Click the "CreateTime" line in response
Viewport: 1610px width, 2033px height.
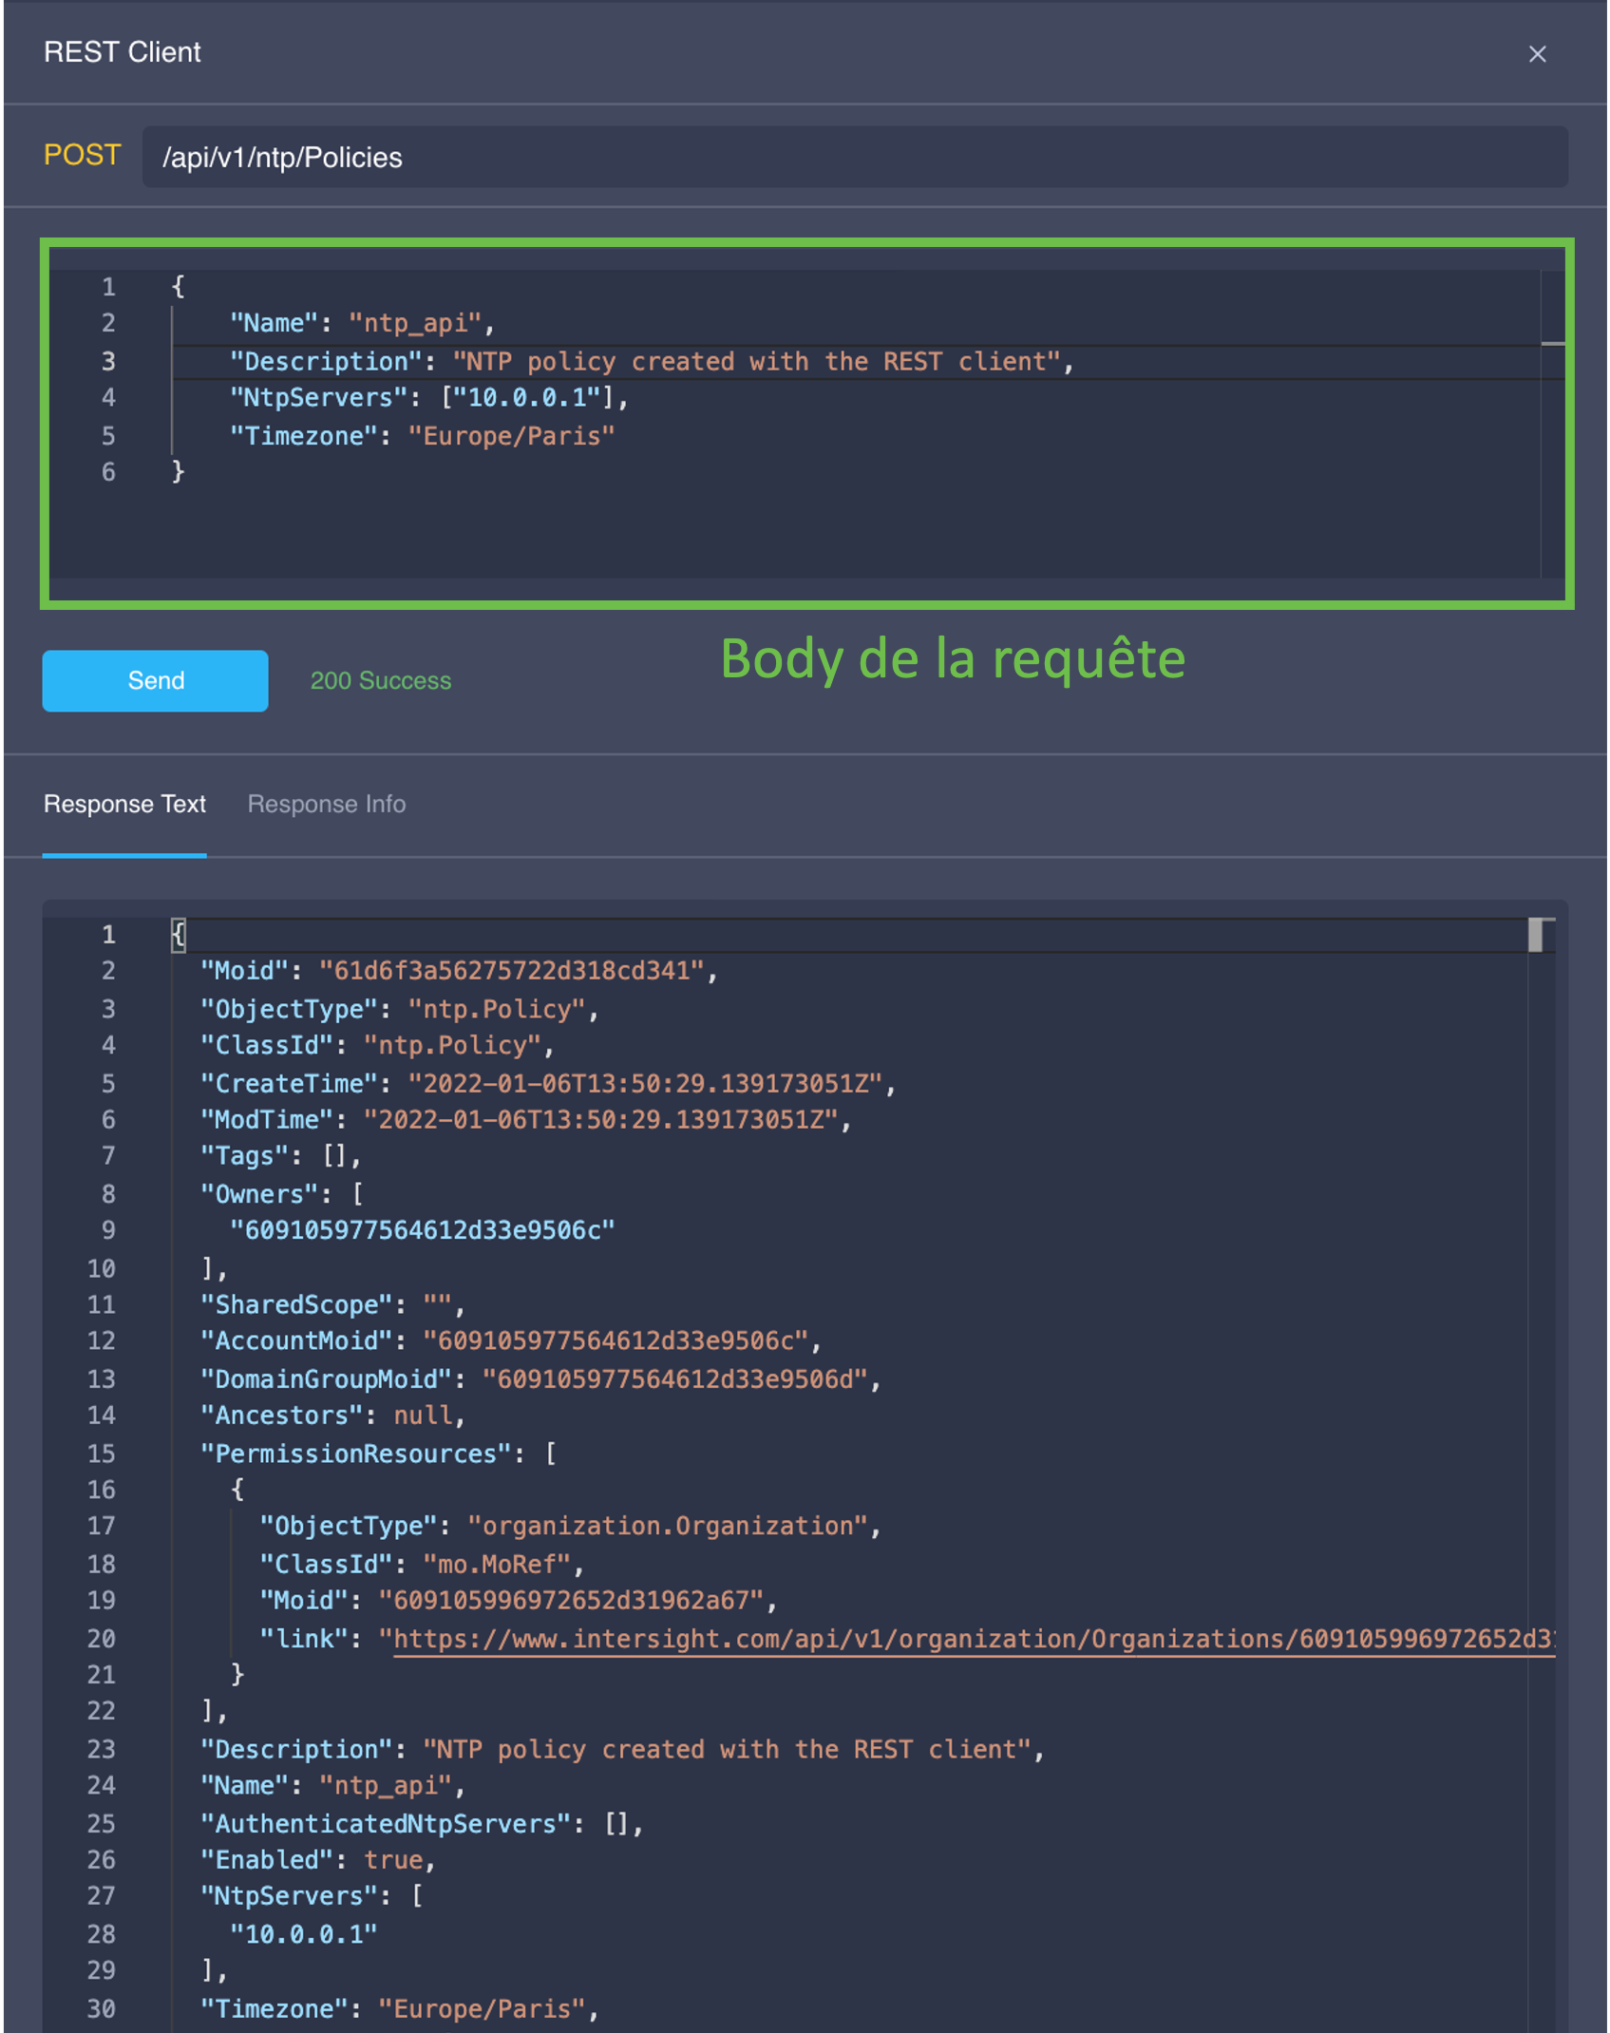tap(546, 1083)
